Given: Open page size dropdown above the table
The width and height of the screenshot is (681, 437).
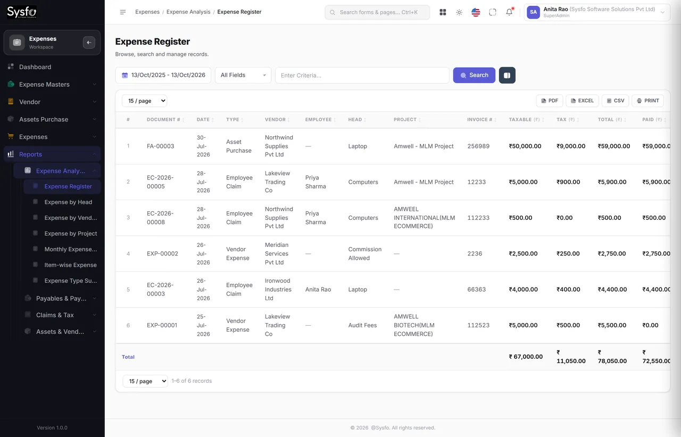Looking at the screenshot, I should click(144, 101).
